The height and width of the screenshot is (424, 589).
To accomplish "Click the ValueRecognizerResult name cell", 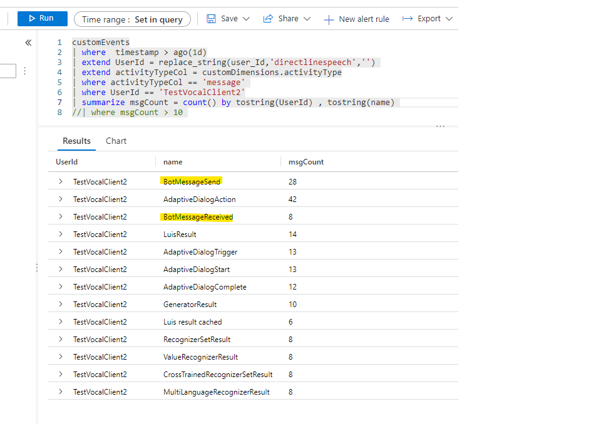I will [200, 357].
